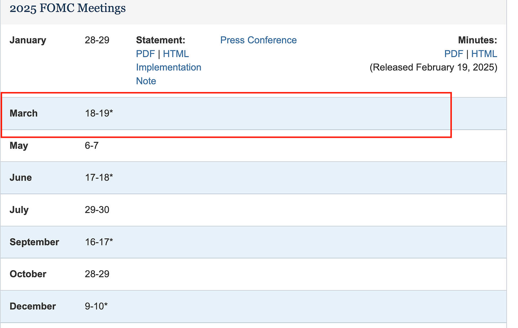Open the January Statement PDF link
The width and height of the screenshot is (518, 328).
pyautogui.click(x=145, y=54)
